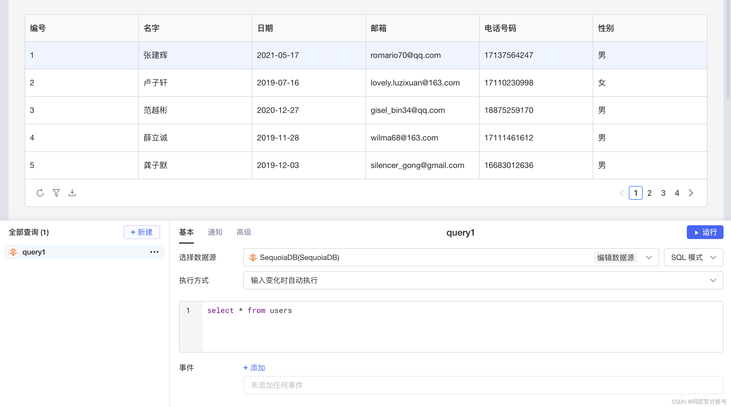Click the previous page arrow
The image size is (731, 407).
pyautogui.click(x=622, y=193)
